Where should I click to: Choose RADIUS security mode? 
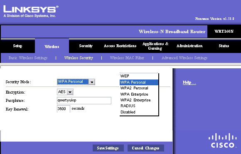coord(139,106)
